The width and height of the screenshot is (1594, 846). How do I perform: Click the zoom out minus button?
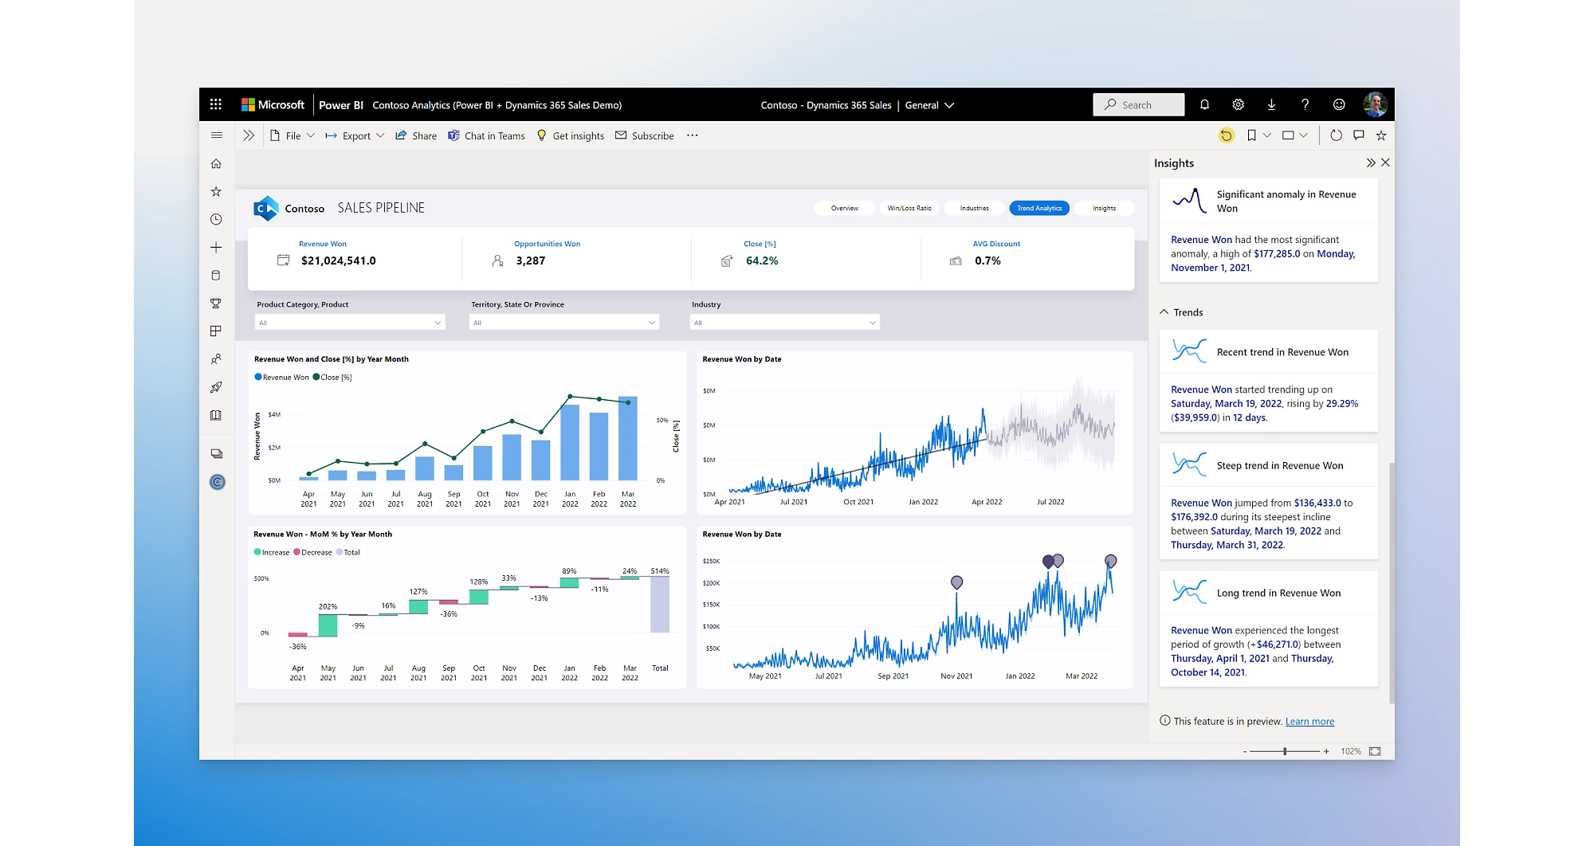point(1245,751)
